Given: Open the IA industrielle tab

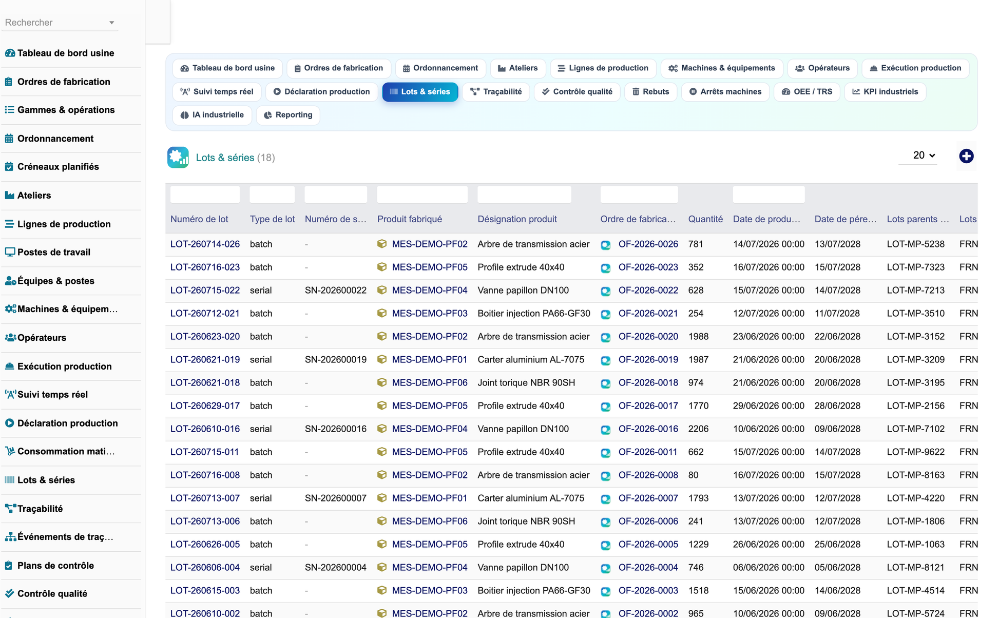Looking at the screenshot, I should pyautogui.click(x=212, y=115).
